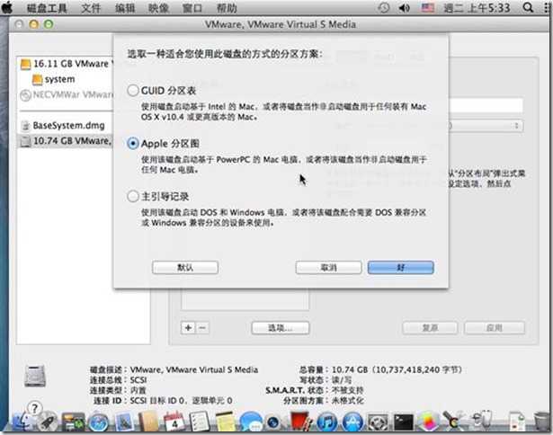Select NECVMWar VMware optical drive
The image size is (553, 435).
(67, 95)
